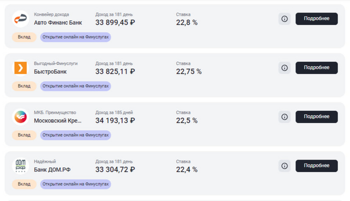Click the Вклад tag under БыстроБанк

pyautogui.click(x=24, y=86)
